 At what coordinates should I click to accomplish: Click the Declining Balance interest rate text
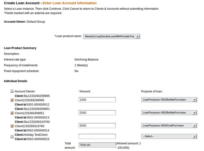tap(86, 60)
